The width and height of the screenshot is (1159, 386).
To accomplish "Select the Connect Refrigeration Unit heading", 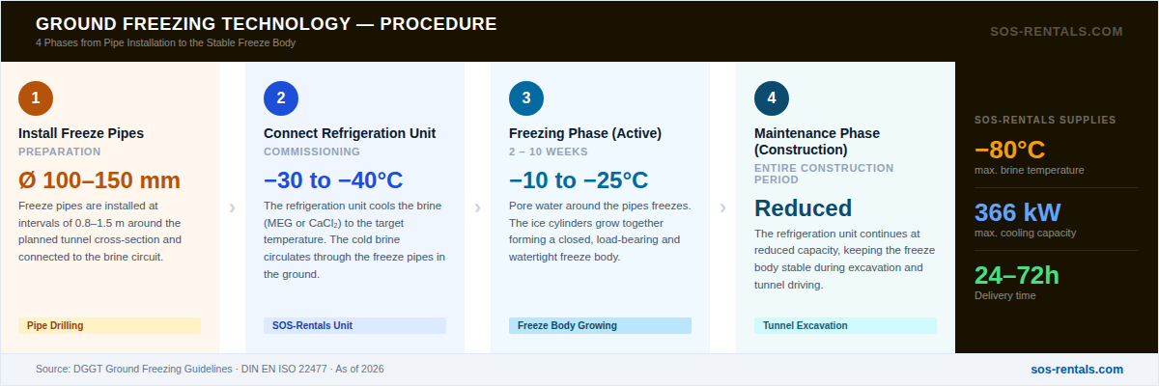I will click(x=350, y=133).
